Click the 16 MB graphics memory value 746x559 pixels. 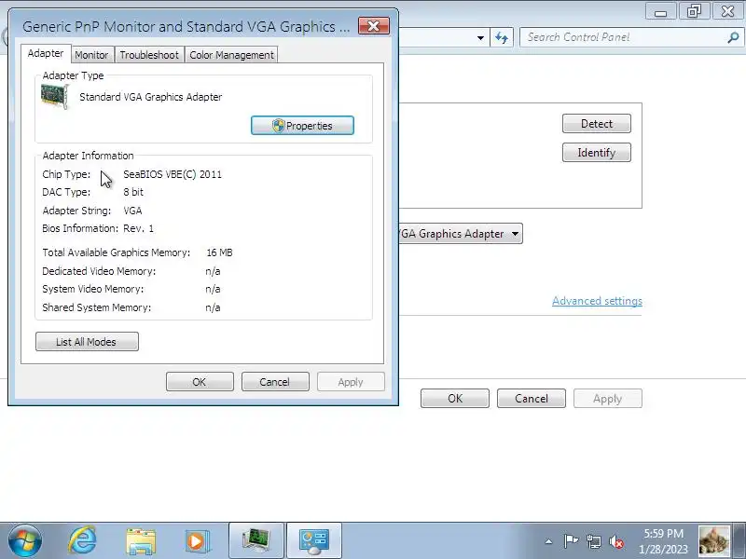coord(219,252)
